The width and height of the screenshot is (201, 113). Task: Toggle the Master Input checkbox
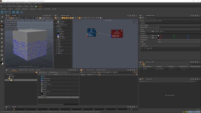point(158,27)
